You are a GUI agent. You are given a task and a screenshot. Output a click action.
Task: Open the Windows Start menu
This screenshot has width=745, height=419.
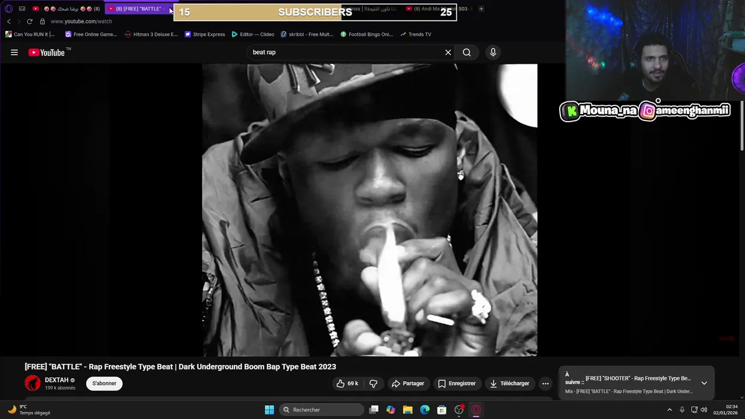coord(269,410)
